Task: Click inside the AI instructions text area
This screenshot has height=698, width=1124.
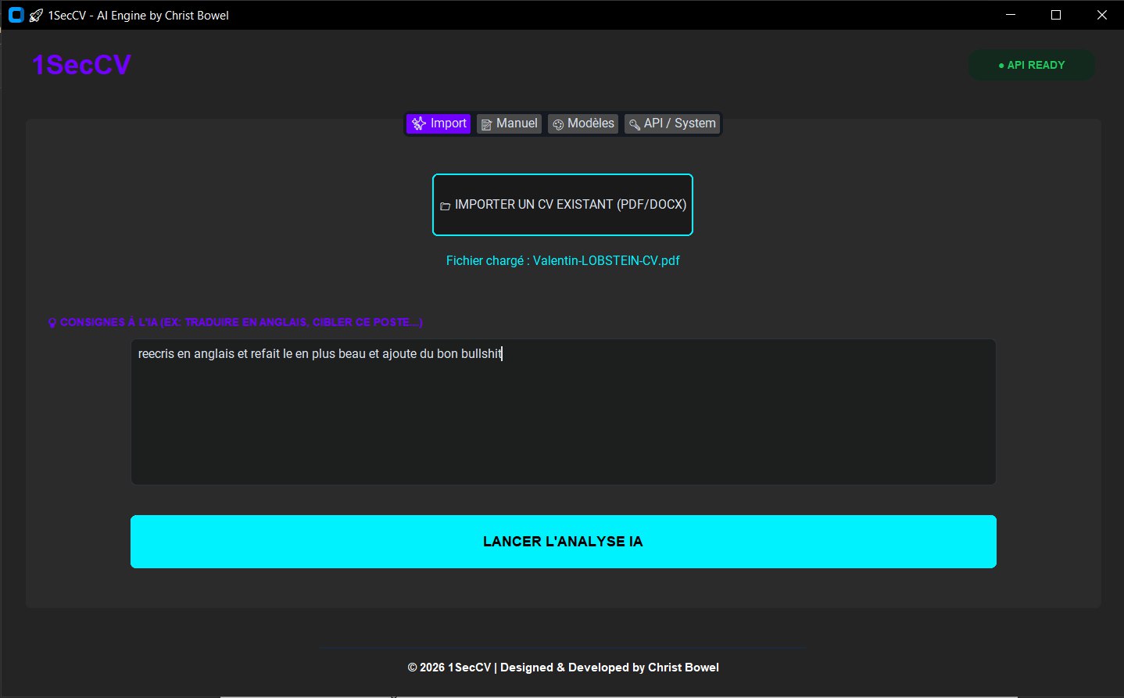Action: 562,410
